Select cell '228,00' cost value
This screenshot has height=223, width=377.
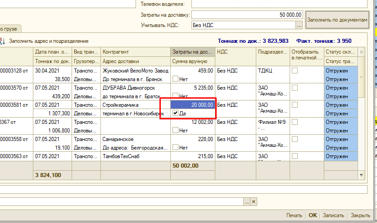click(193, 139)
